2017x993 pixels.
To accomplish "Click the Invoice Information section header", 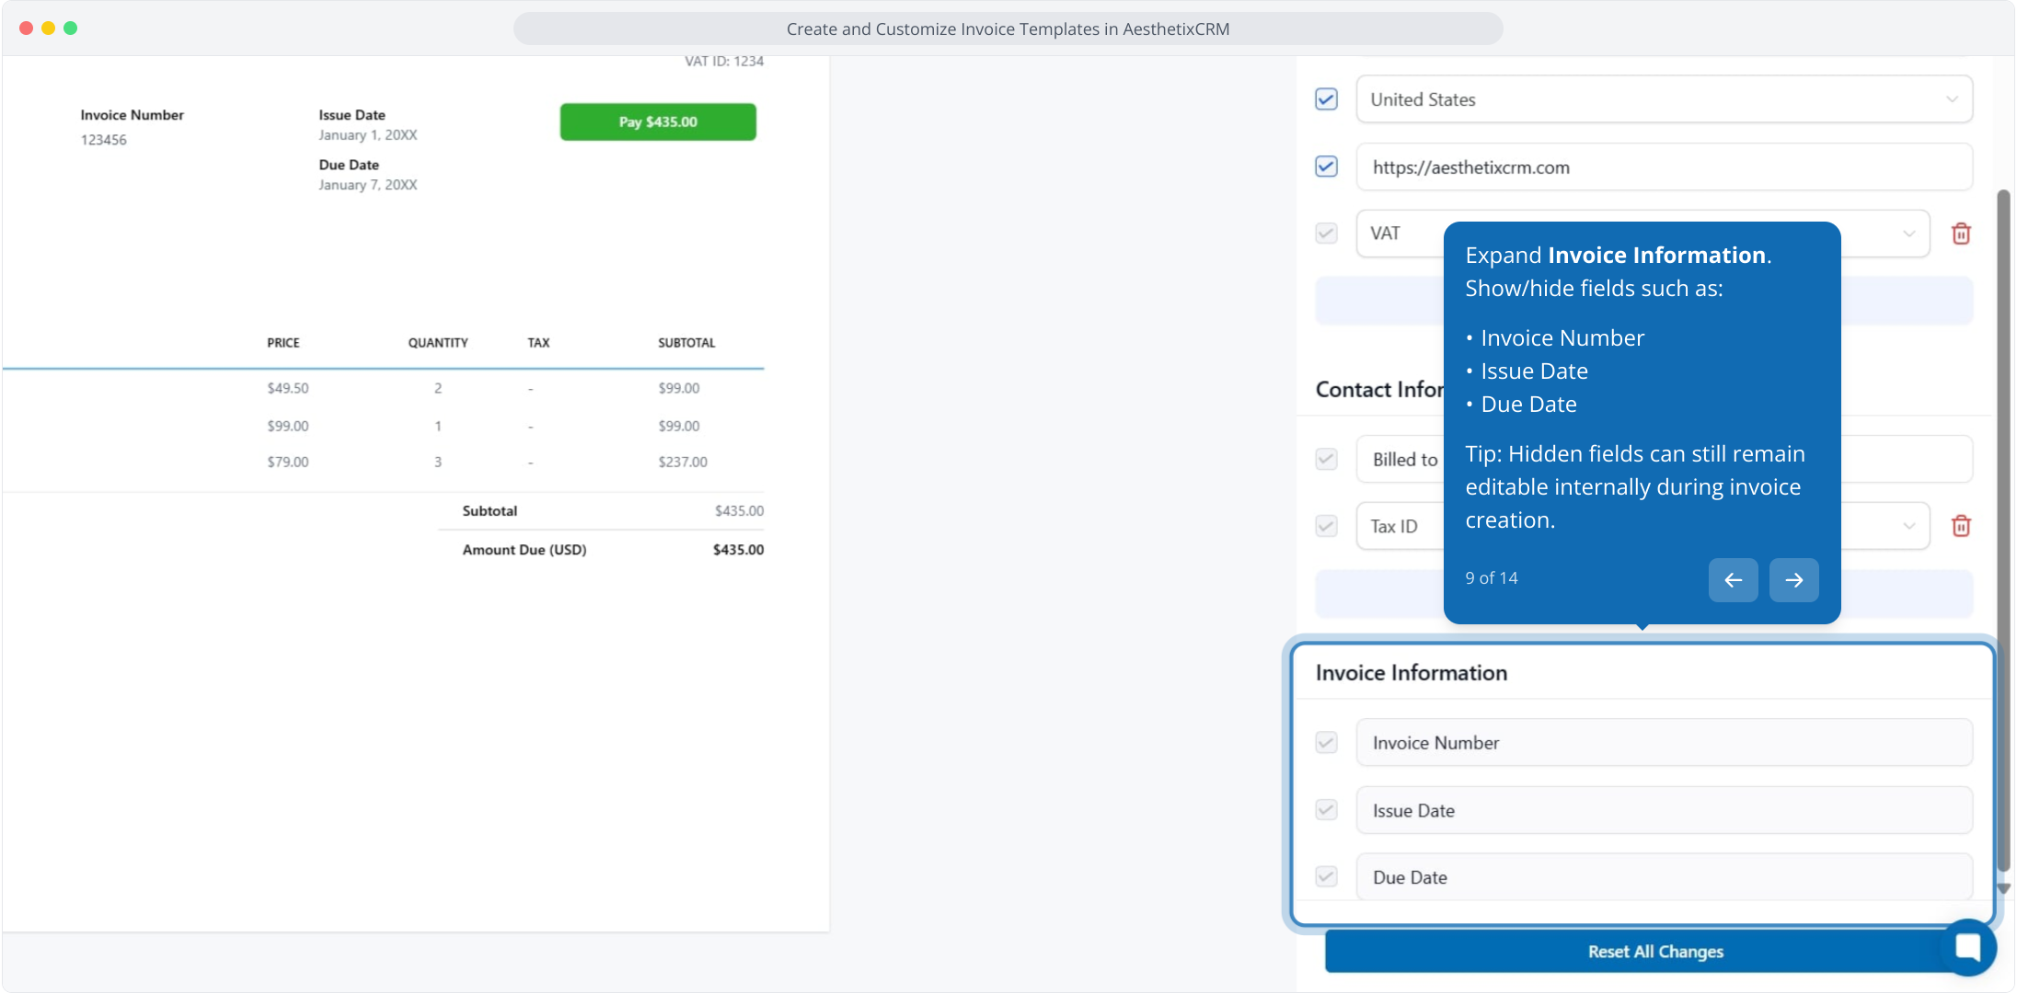I will 1412,673.
